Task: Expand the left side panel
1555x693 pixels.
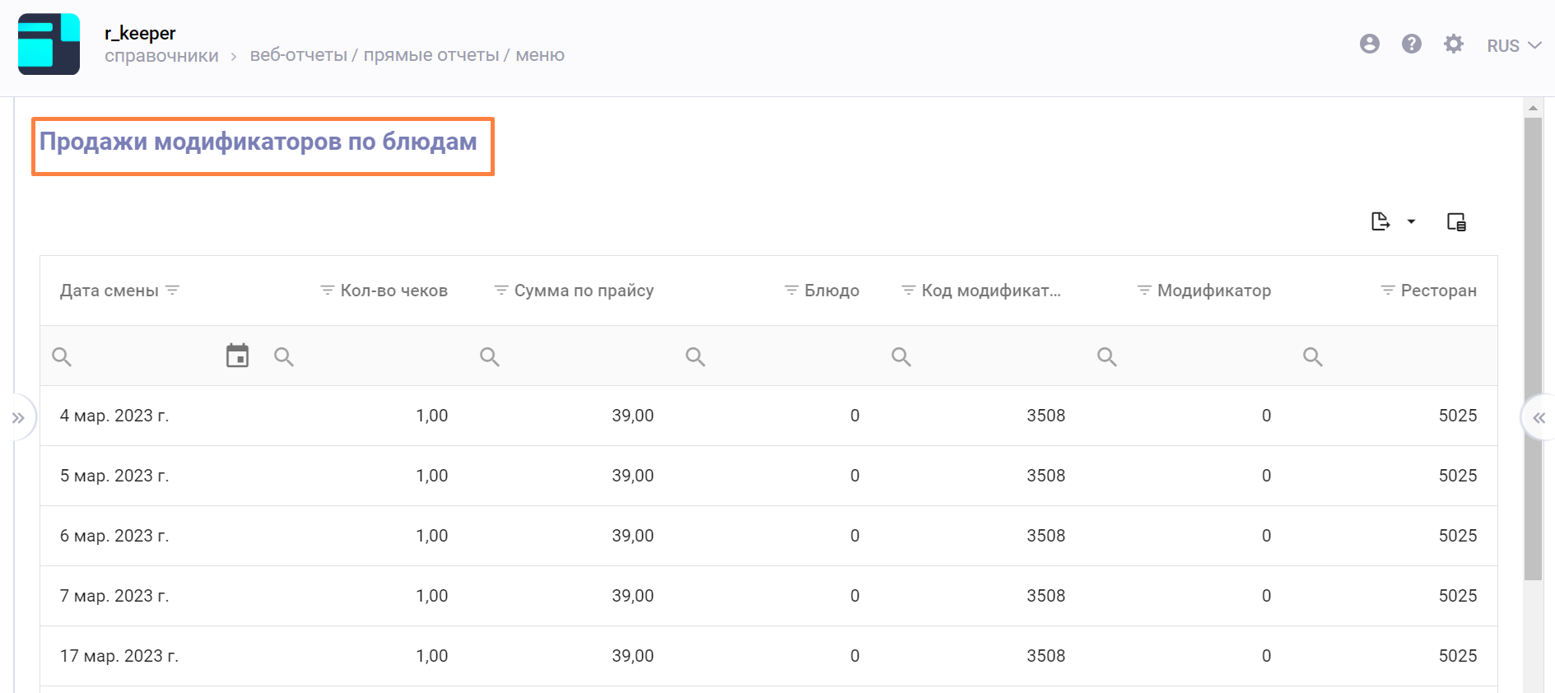Action: tap(18, 418)
